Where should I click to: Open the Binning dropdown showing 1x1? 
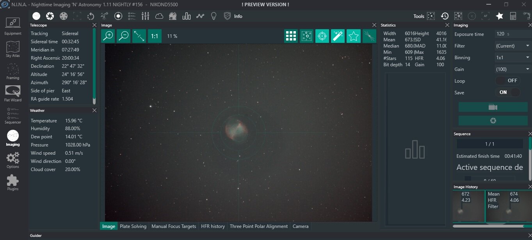tap(513, 57)
